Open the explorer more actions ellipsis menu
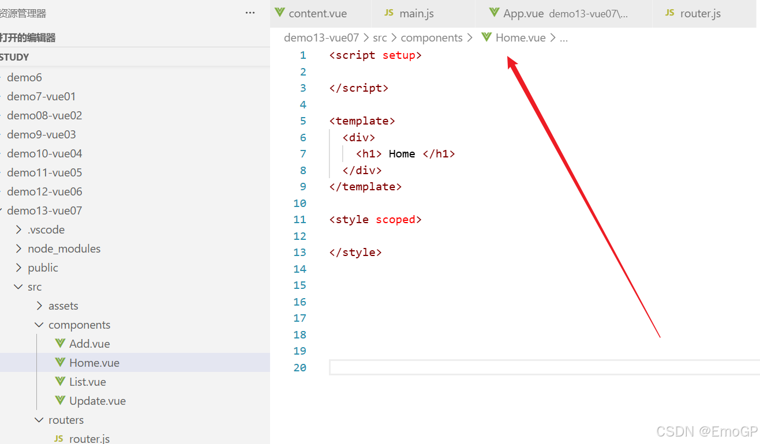This screenshot has height=444, width=760. tap(250, 13)
